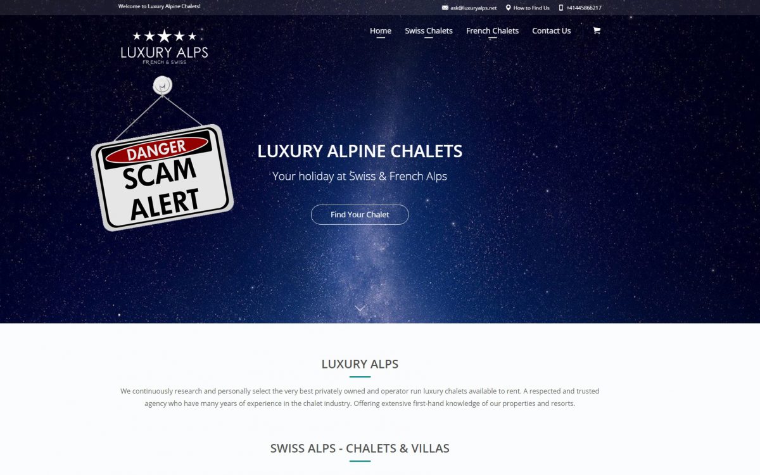
Task: Click the +41445866217 phone number
Action: pos(584,8)
